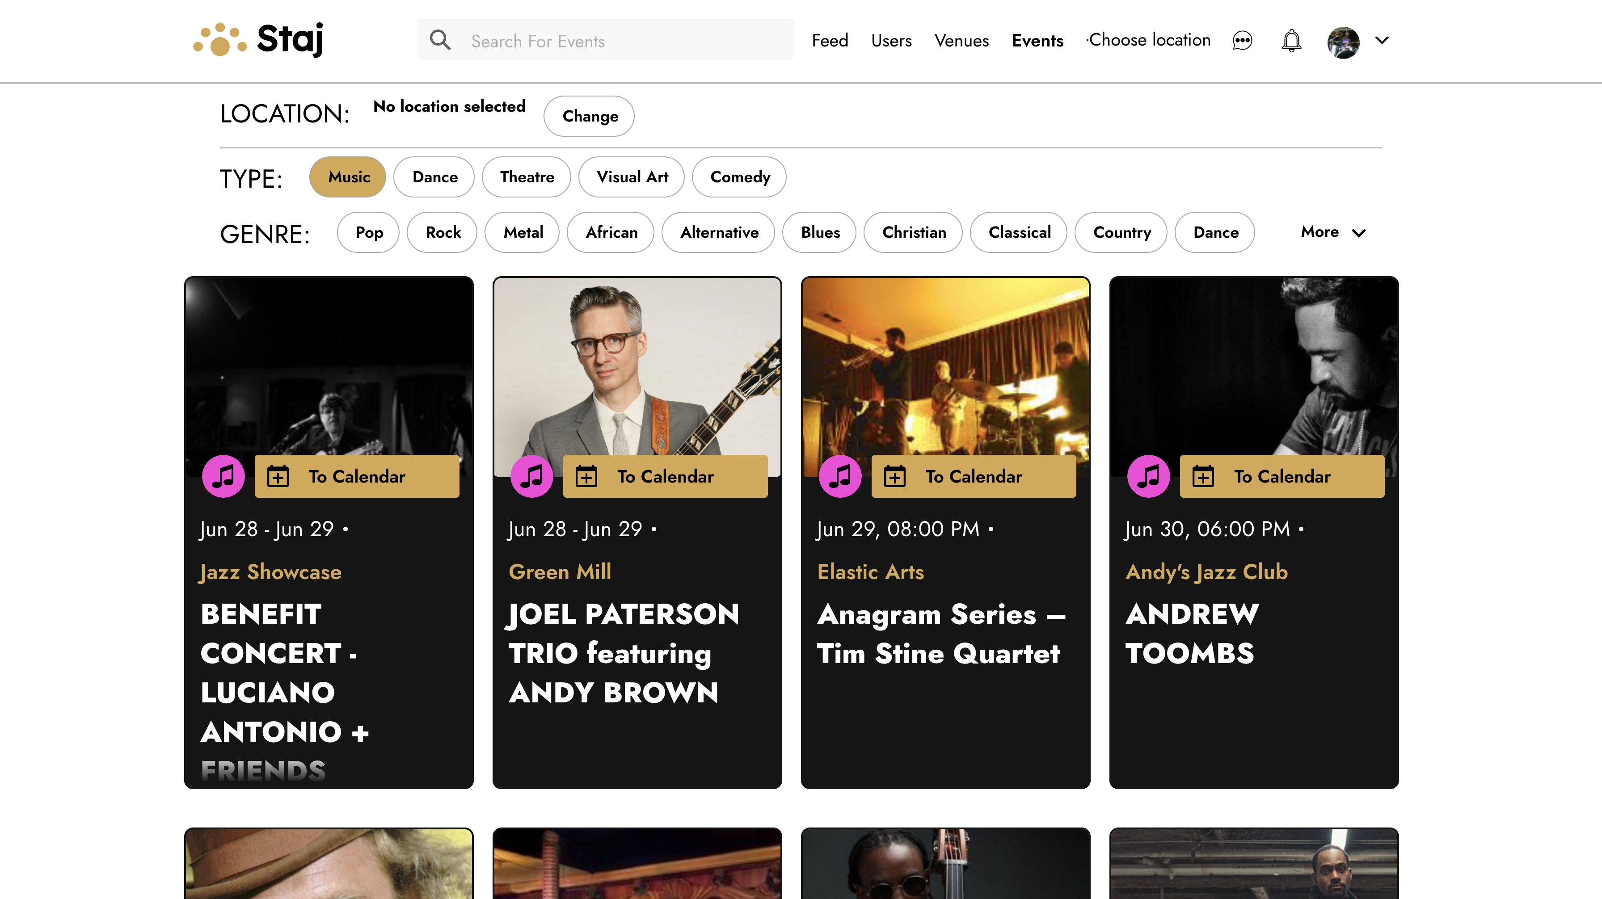Toggle the Music type filter
Viewport: 1602px width, 899px height.
coord(348,177)
